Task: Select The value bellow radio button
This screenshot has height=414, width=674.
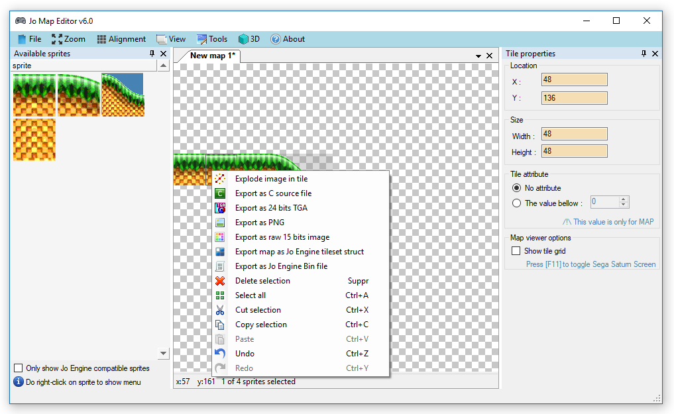Action: click(x=517, y=203)
